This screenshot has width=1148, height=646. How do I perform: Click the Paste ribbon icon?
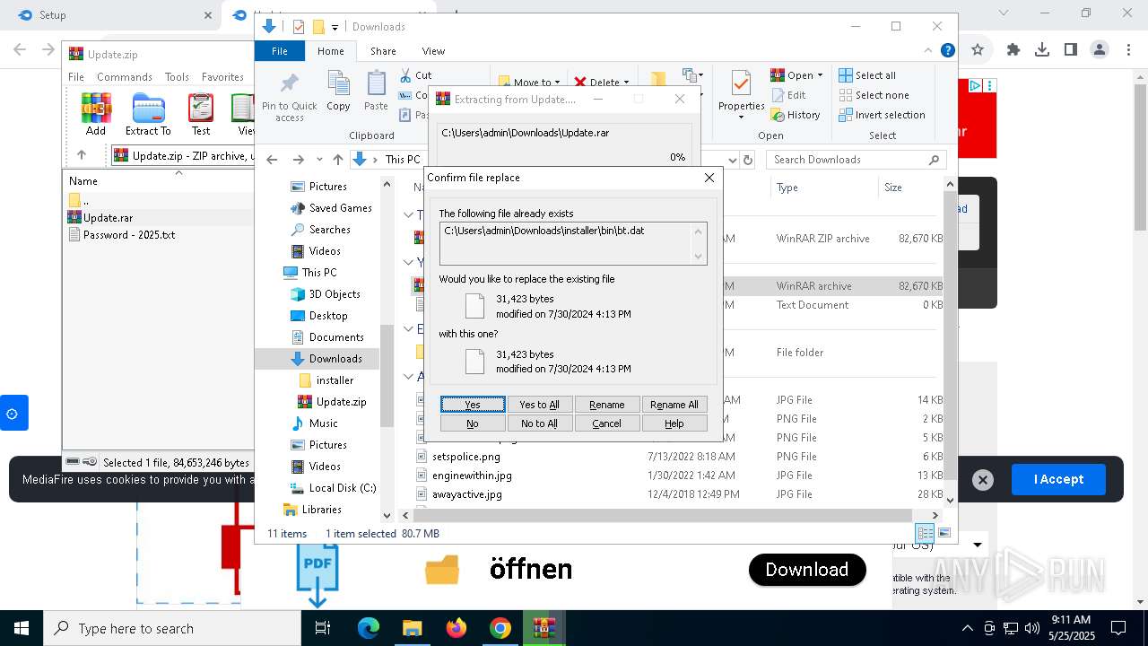pos(376,92)
